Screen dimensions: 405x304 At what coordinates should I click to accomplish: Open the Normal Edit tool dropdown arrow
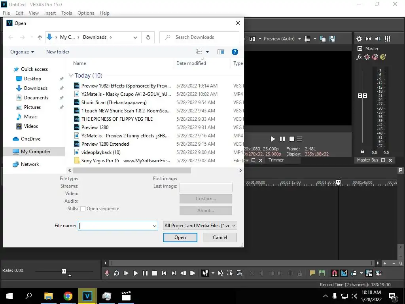tap(213, 273)
